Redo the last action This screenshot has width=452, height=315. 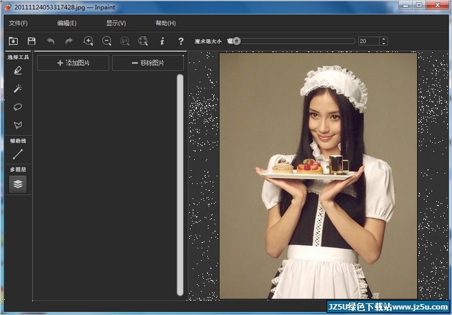tap(69, 41)
